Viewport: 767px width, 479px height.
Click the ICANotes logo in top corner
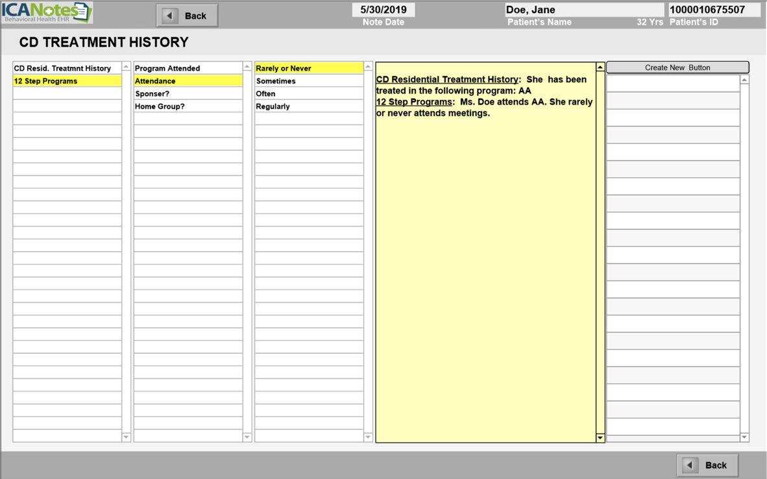pos(47,12)
